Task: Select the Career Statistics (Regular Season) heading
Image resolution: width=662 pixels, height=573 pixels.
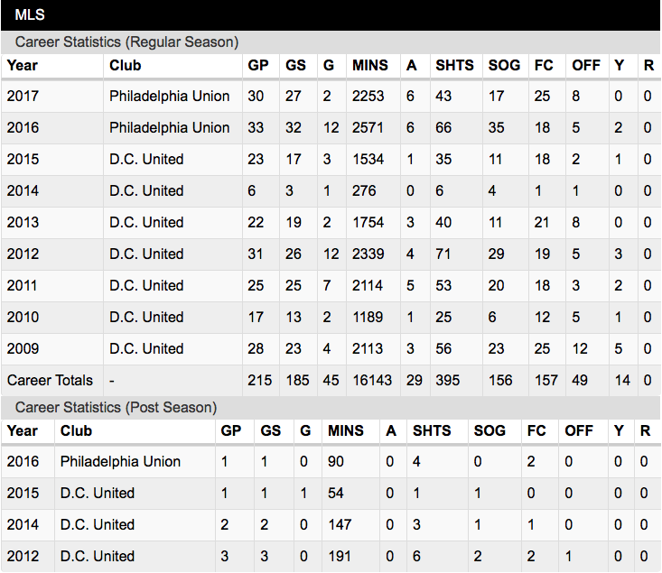Action: pos(126,42)
